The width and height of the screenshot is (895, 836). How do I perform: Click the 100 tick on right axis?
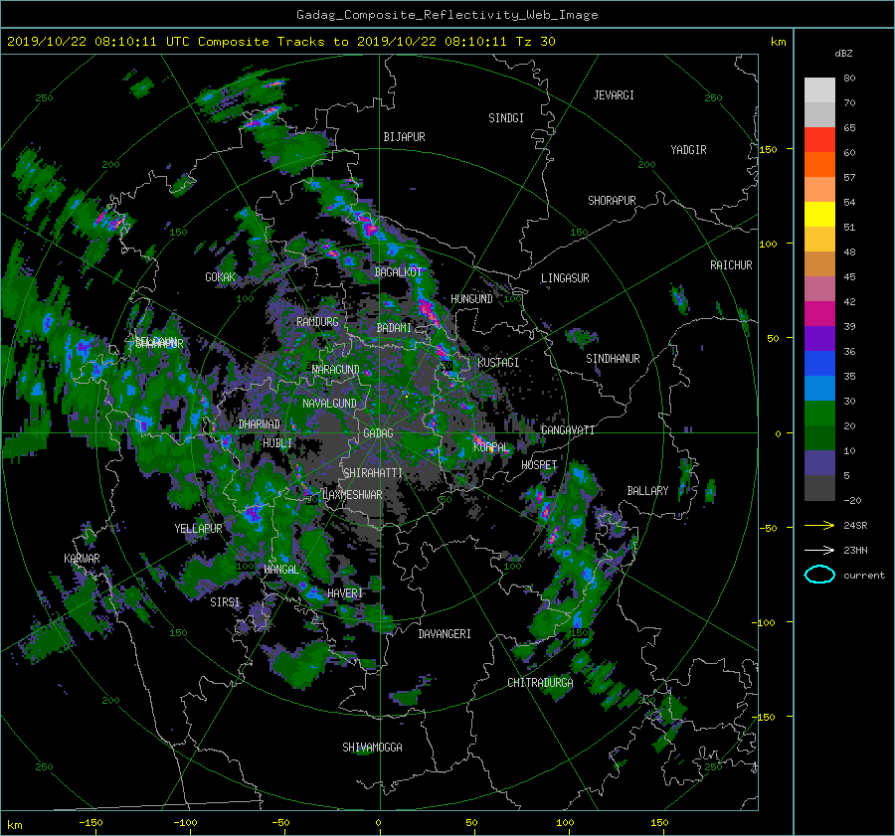[x=768, y=244]
